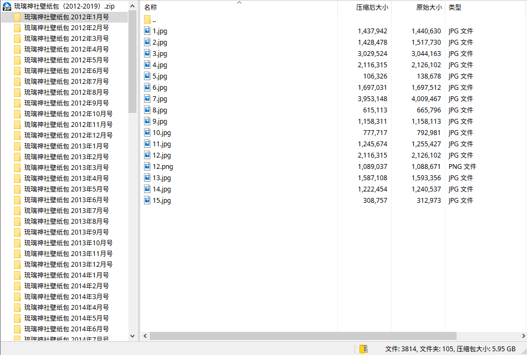The width and height of the screenshot is (527, 355).
Task: Sort files by 类型 column
Action: (x=455, y=8)
